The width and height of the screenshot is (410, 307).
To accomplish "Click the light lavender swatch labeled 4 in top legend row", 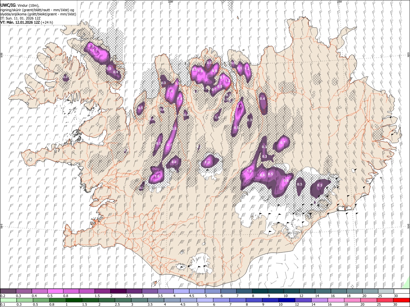I will point(181,291).
